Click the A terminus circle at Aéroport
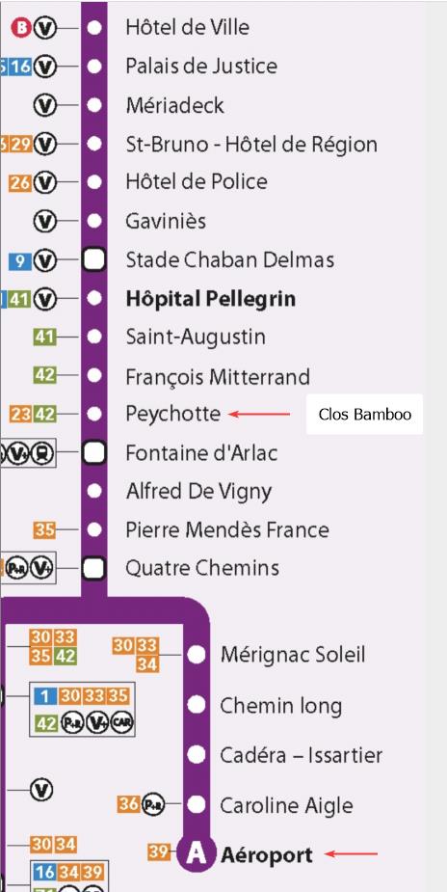Viewport: 447px width, 892px height. (x=197, y=854)
